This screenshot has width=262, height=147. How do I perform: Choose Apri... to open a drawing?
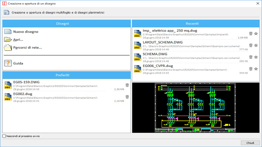coord(18,40)
